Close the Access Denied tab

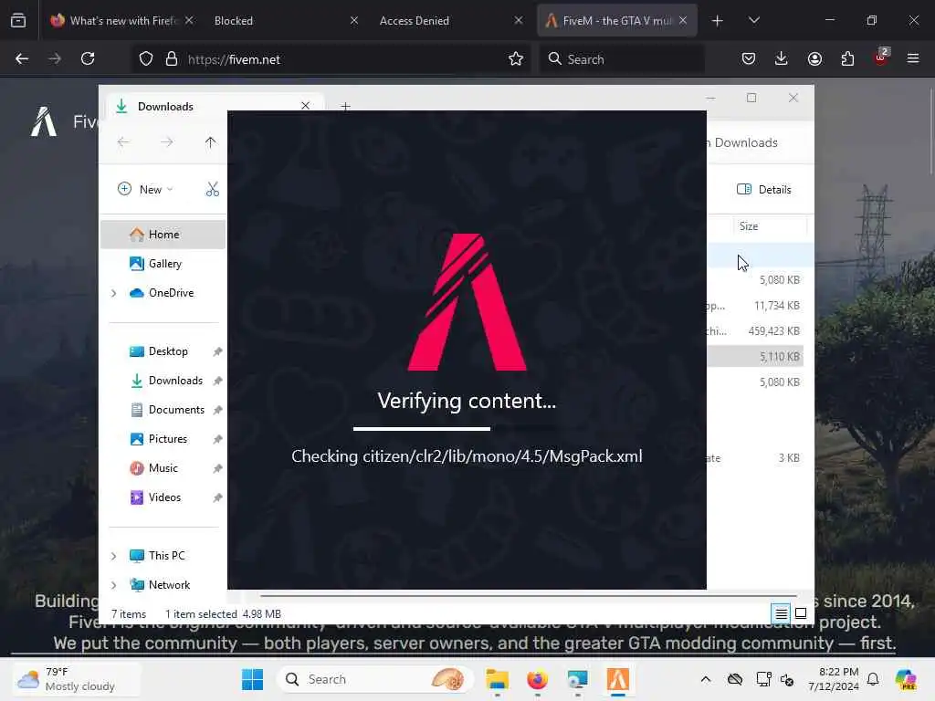point(519,21)
